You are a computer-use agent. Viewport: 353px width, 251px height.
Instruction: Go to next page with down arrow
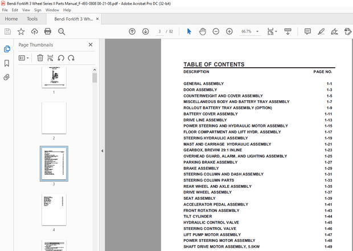point(146,31)
